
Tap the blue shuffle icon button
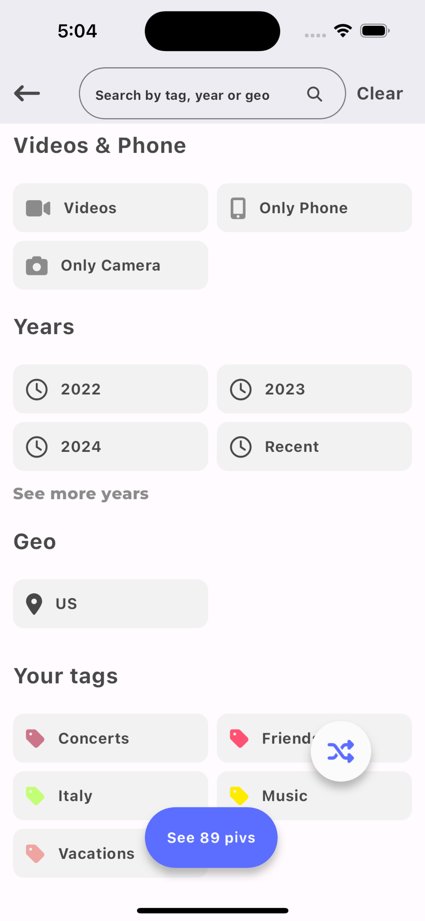click(341, 751)
